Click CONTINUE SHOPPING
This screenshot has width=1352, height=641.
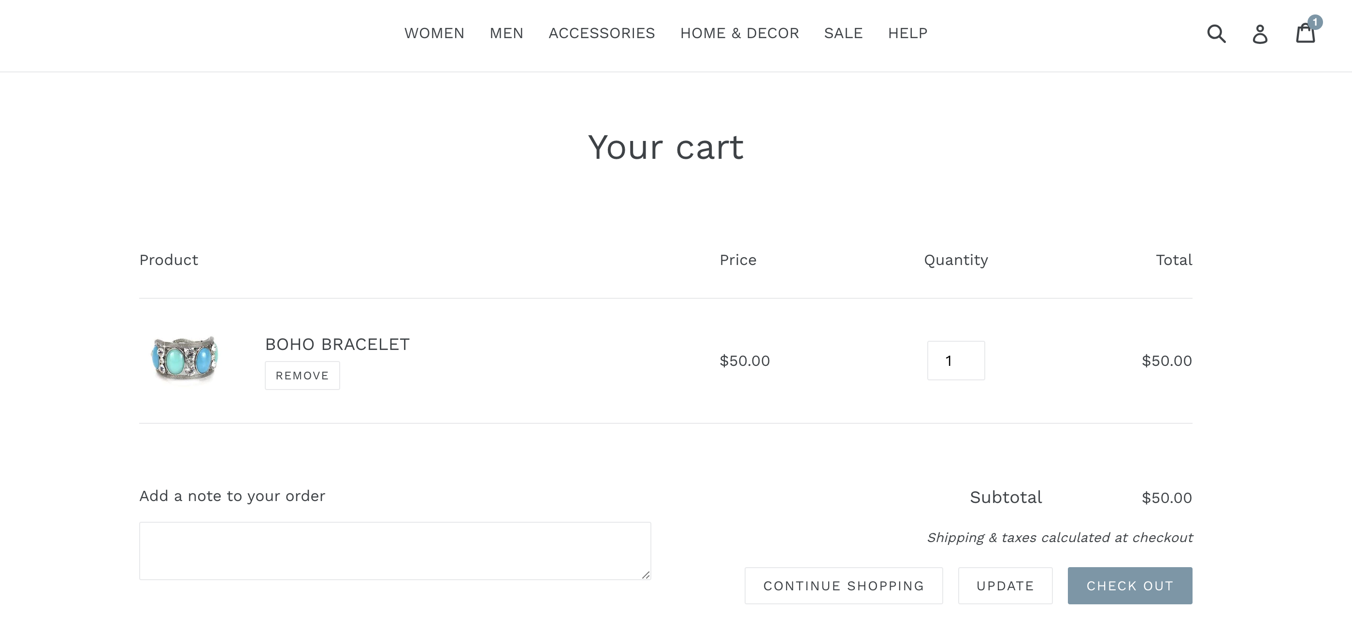tap(843, 585)
